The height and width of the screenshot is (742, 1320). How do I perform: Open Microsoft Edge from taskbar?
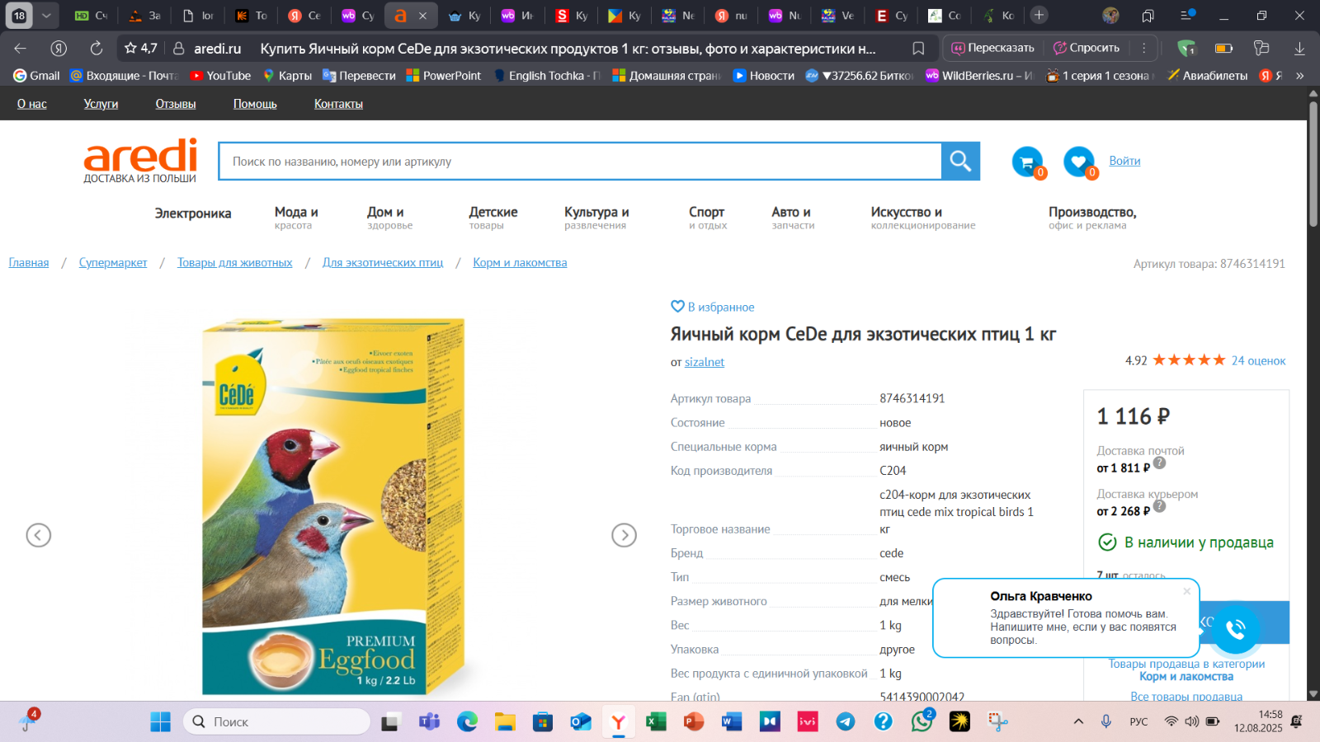[468, 721]
